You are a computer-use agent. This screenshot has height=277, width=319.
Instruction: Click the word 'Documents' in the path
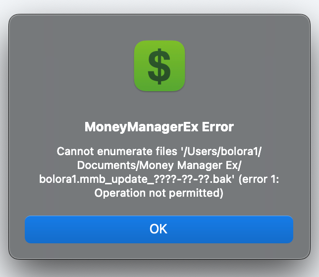tap(106, 165)
